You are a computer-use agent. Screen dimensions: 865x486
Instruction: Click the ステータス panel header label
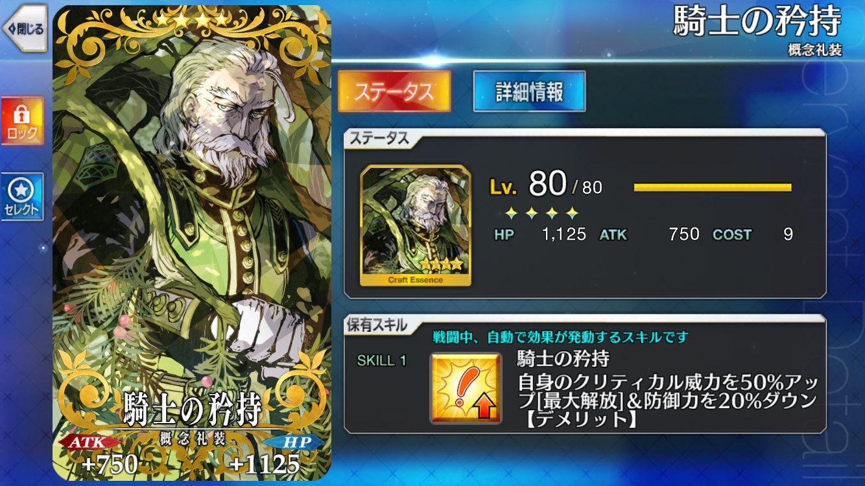click(377, 138)
